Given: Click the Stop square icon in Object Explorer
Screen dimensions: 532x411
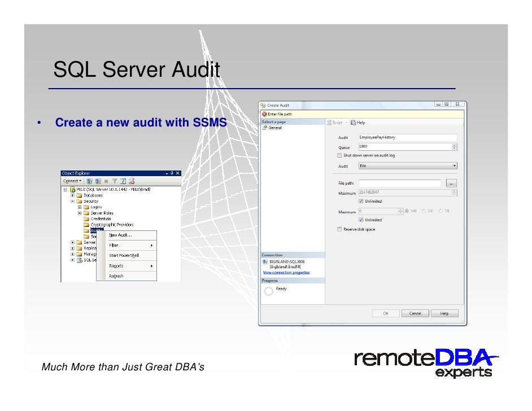Looking at the screenshot, I should (x=106, y=181).
